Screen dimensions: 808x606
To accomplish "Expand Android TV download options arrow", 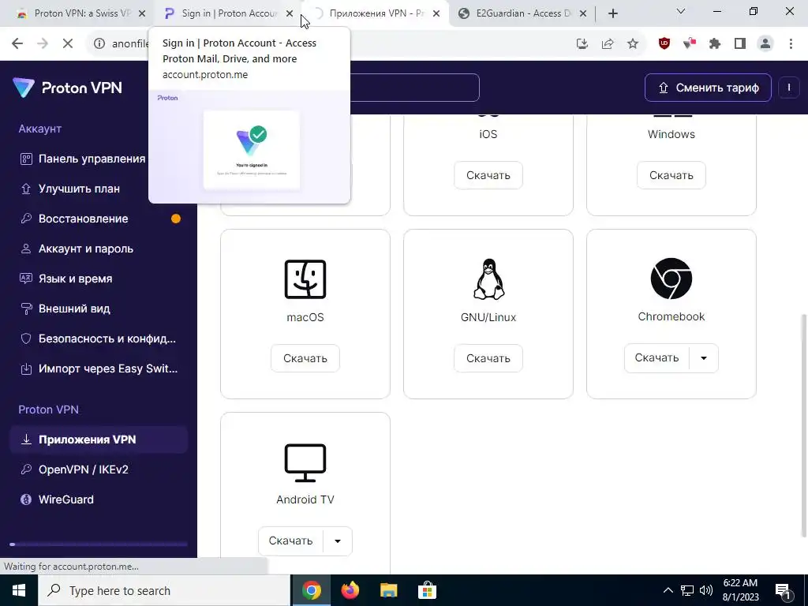I will click(x=338, y=541).
